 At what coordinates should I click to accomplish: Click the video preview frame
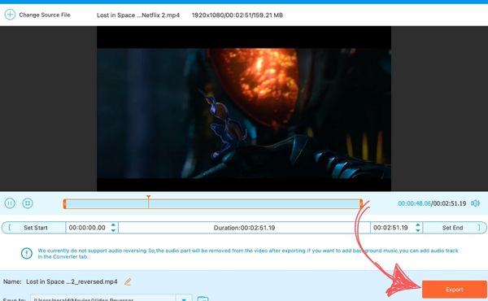[244, 109]
